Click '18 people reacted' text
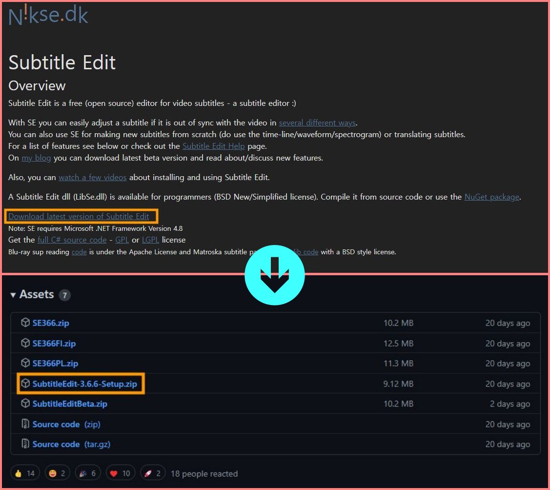550x490 pixels. 204,474
